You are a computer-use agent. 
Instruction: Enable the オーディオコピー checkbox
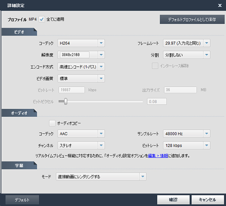click(52, 123)
